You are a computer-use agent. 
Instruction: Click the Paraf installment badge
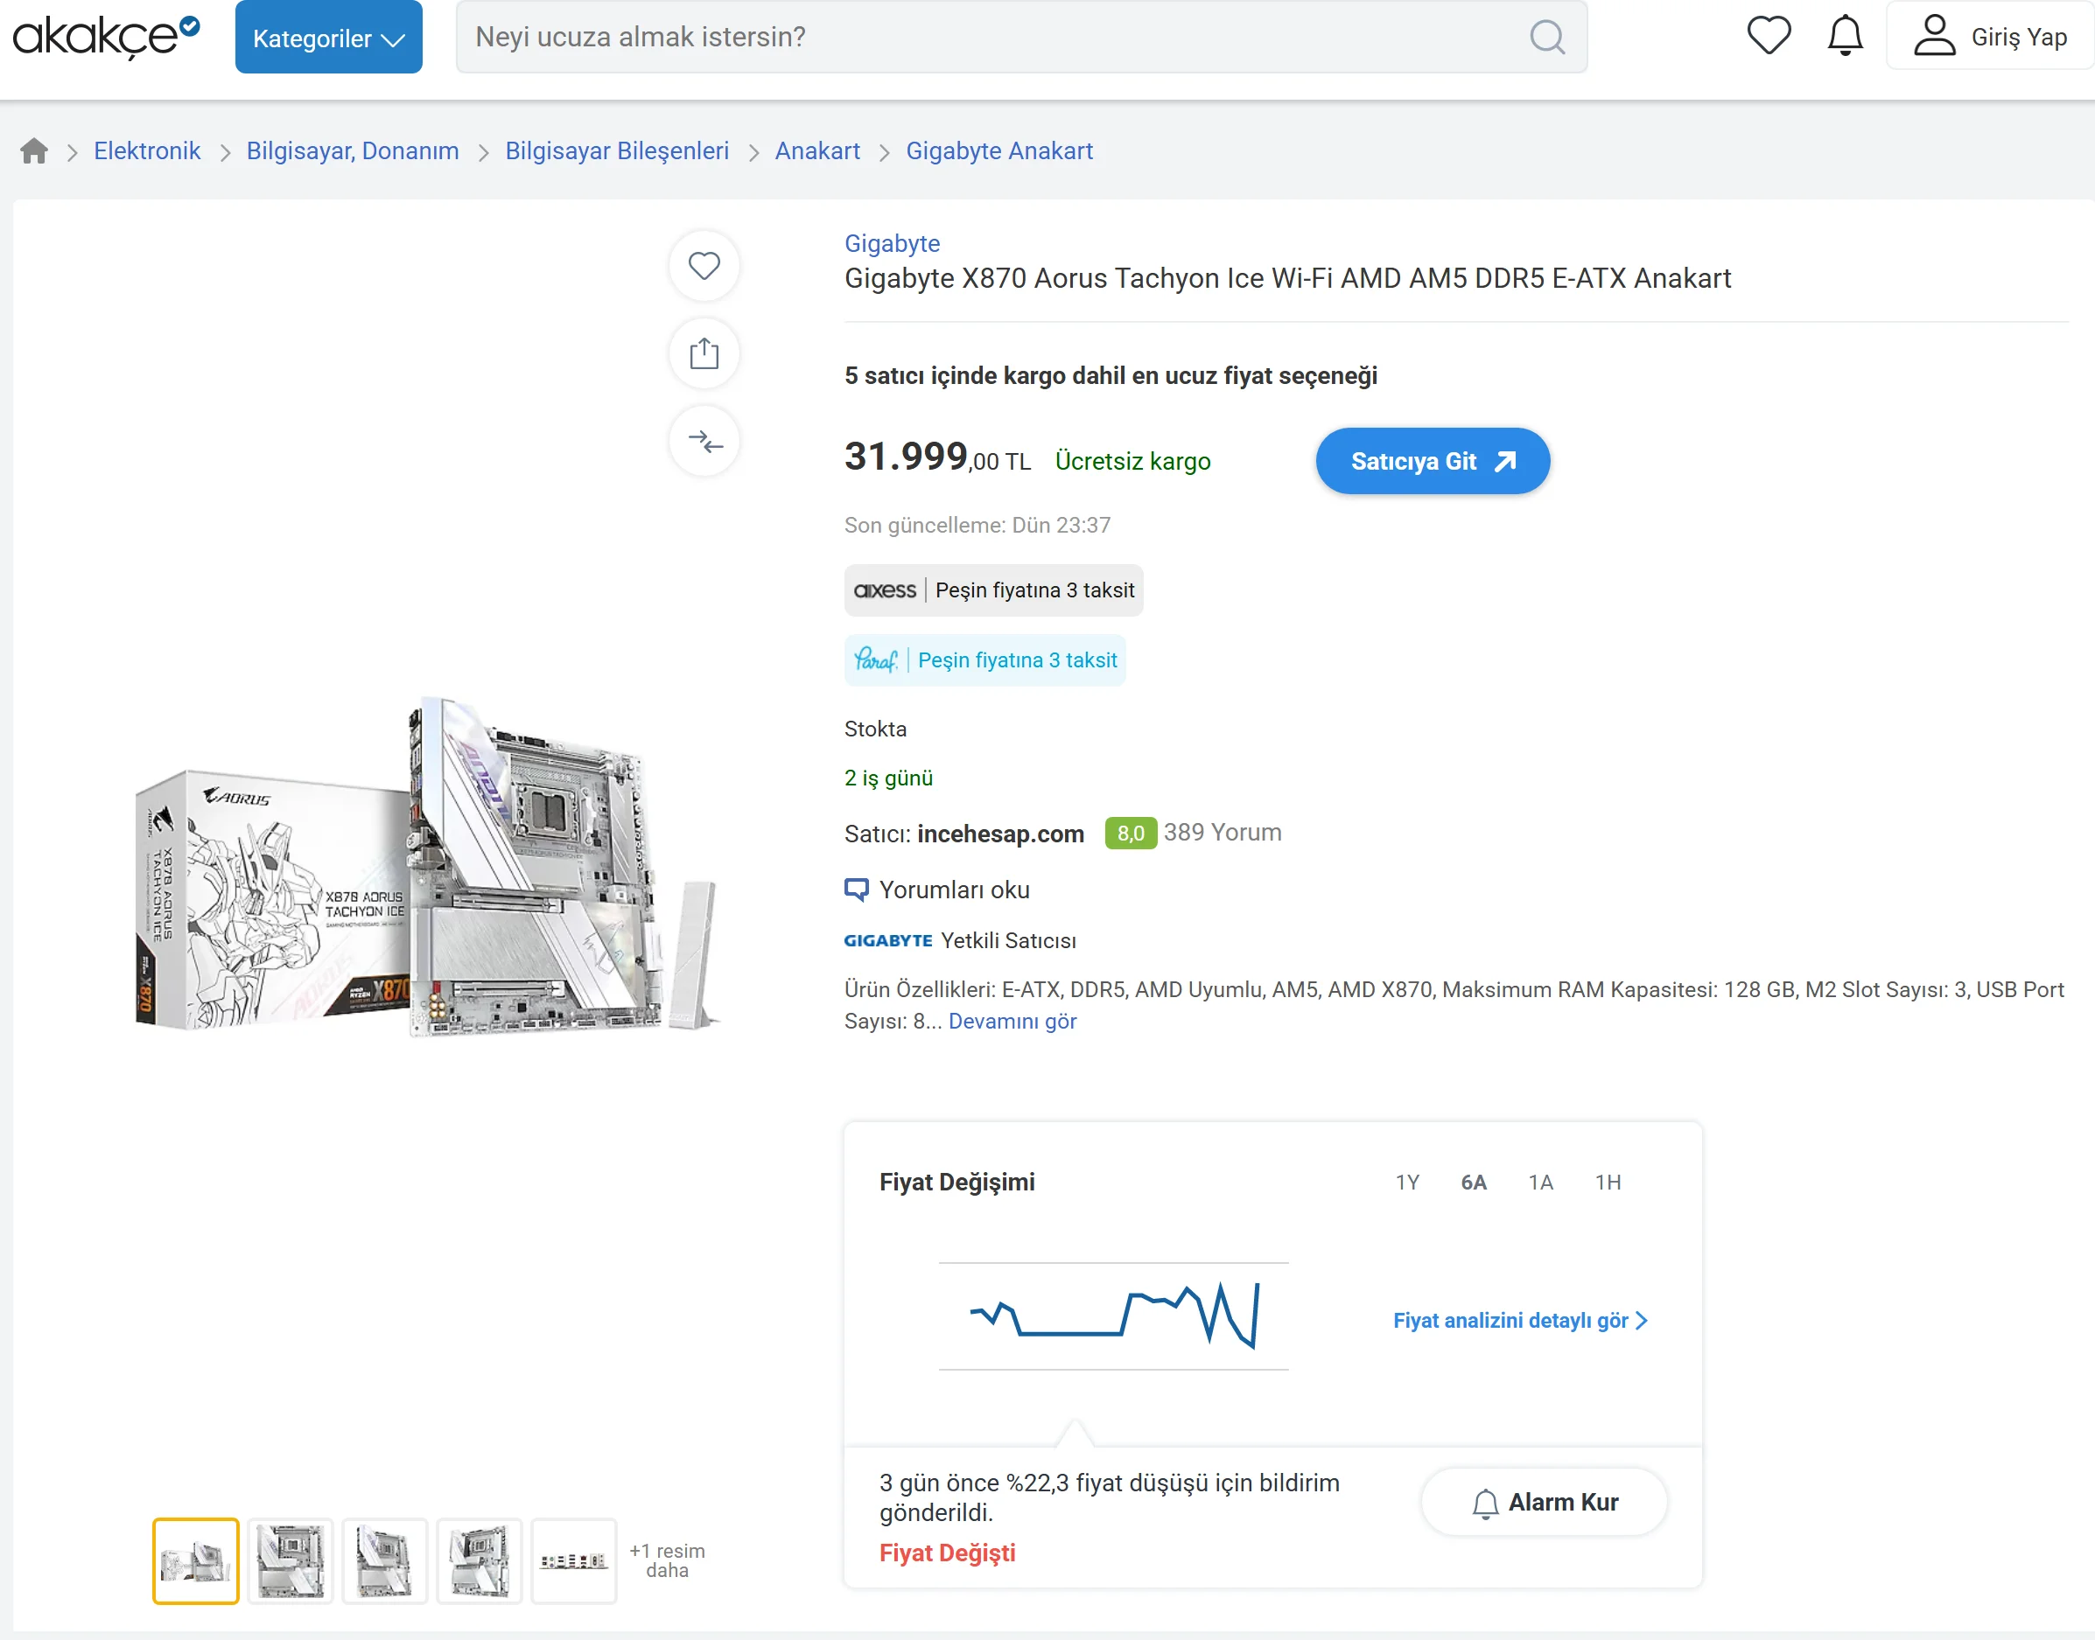(984, 659)
